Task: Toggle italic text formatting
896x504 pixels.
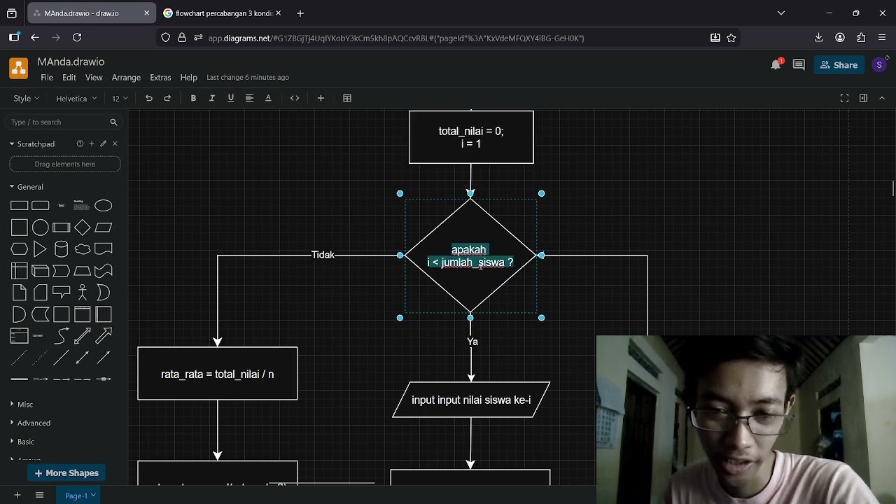Action: tap(212, 98)
